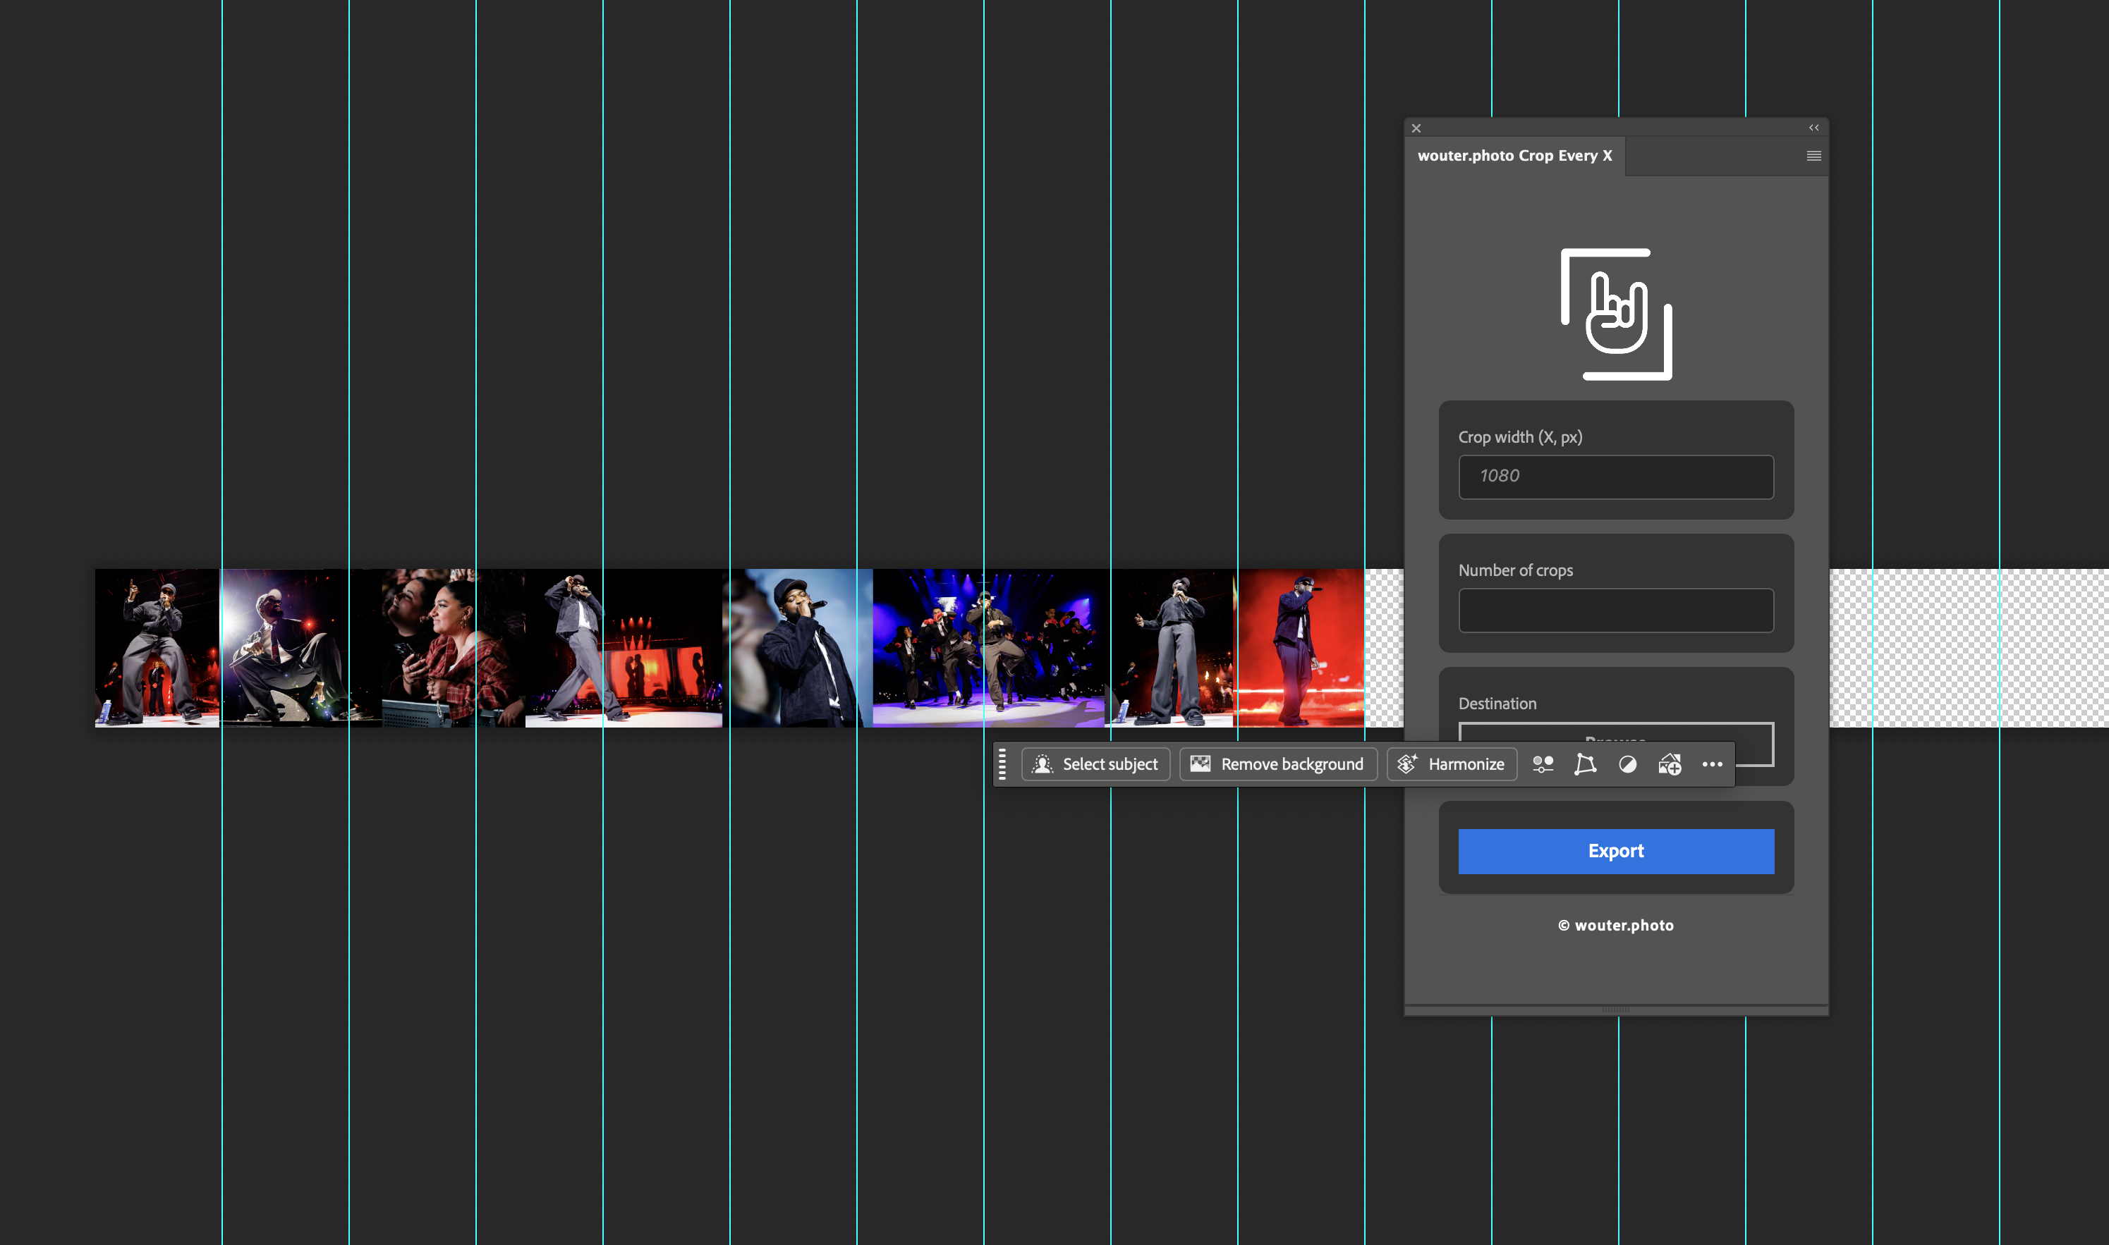Open the Crop Every X panel hamburger menu
This screenshot has width=2109, height=1245.
[x=1813, y=155]
